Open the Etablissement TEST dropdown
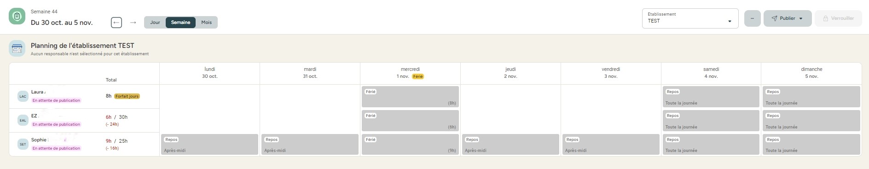The width and height of the screenshot is (869, 169). click(690, 18)
